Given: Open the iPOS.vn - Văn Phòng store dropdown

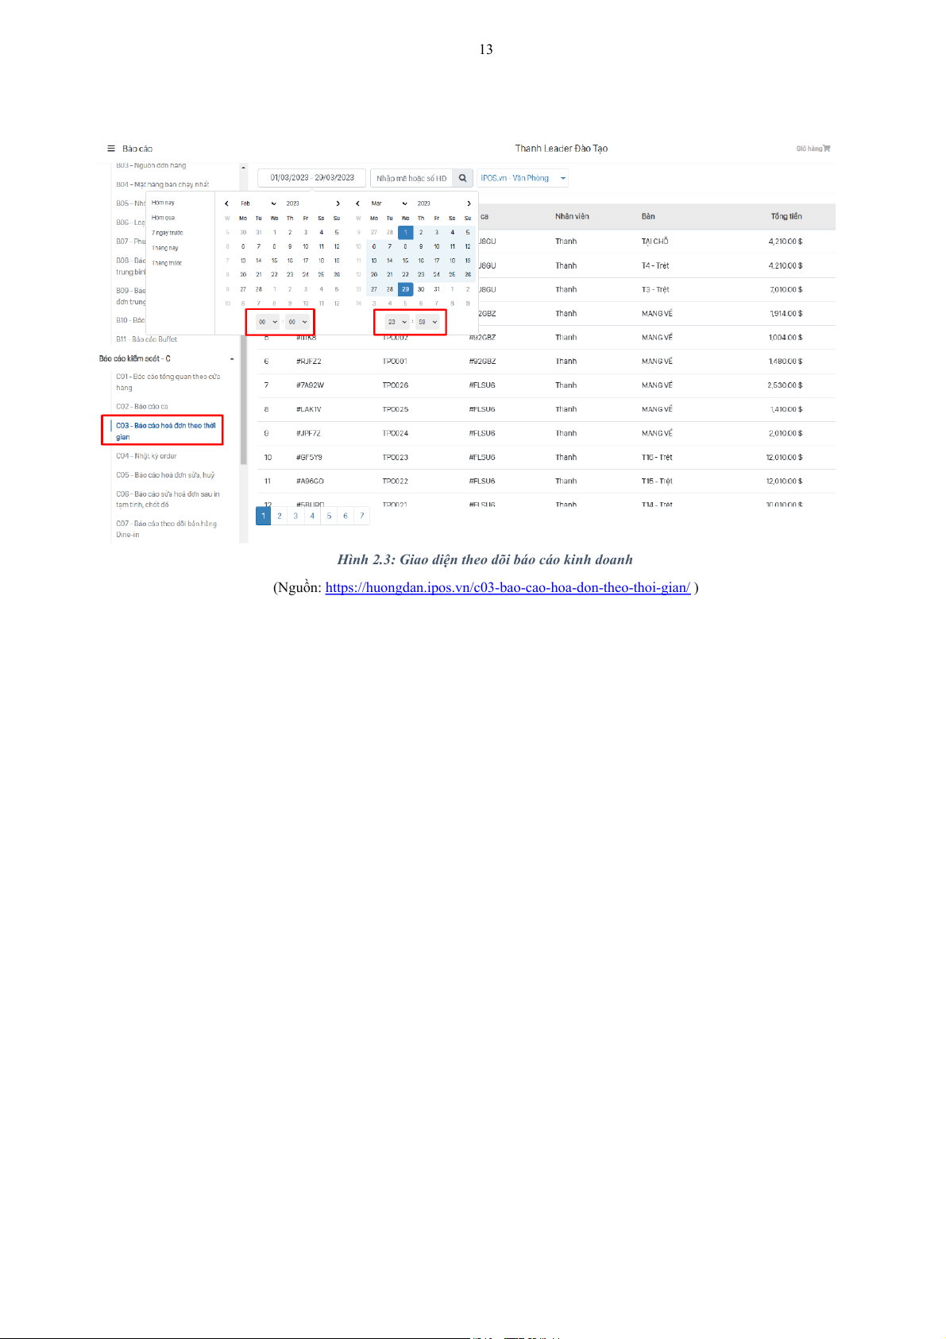Looking at the screenshot, I should pyautogui.click(x=523, y=178).
